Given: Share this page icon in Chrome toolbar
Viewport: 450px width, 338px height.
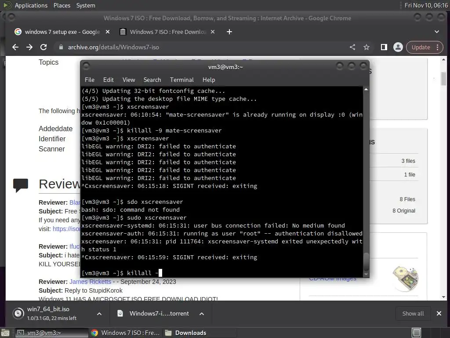Looking at the screenshot, I should click(x=352, y=47).
